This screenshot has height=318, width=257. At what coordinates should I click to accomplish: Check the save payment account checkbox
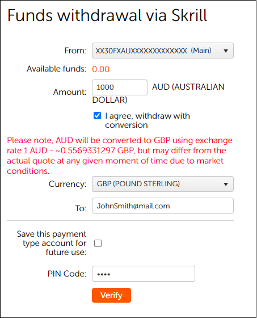(x=98, y=243)
